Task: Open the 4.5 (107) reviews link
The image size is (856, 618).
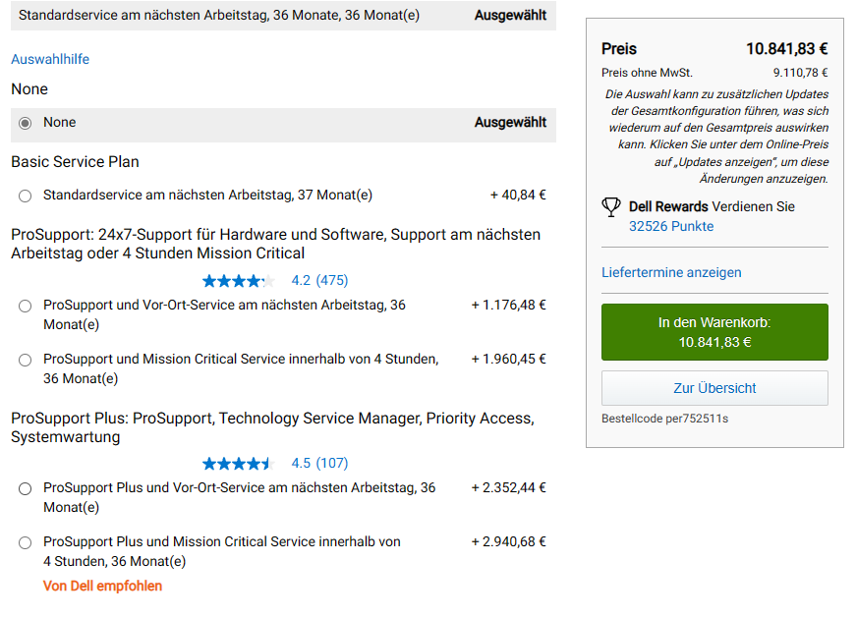Action: coord(319,464)
